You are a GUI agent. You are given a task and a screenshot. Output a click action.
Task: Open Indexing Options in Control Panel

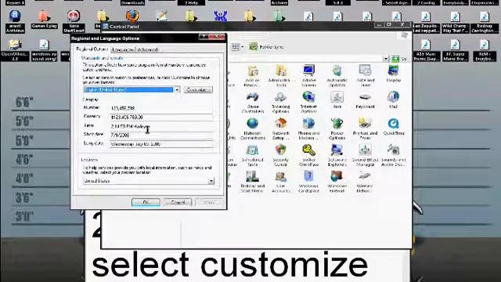click(x=280, y=103)
